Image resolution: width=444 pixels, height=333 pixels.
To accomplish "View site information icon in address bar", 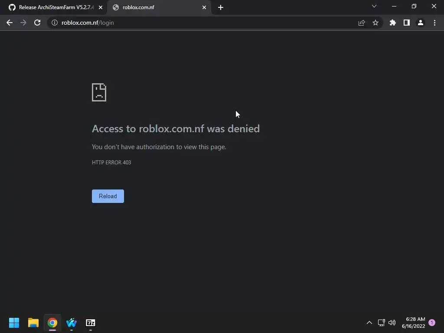I will coord(55,23).
